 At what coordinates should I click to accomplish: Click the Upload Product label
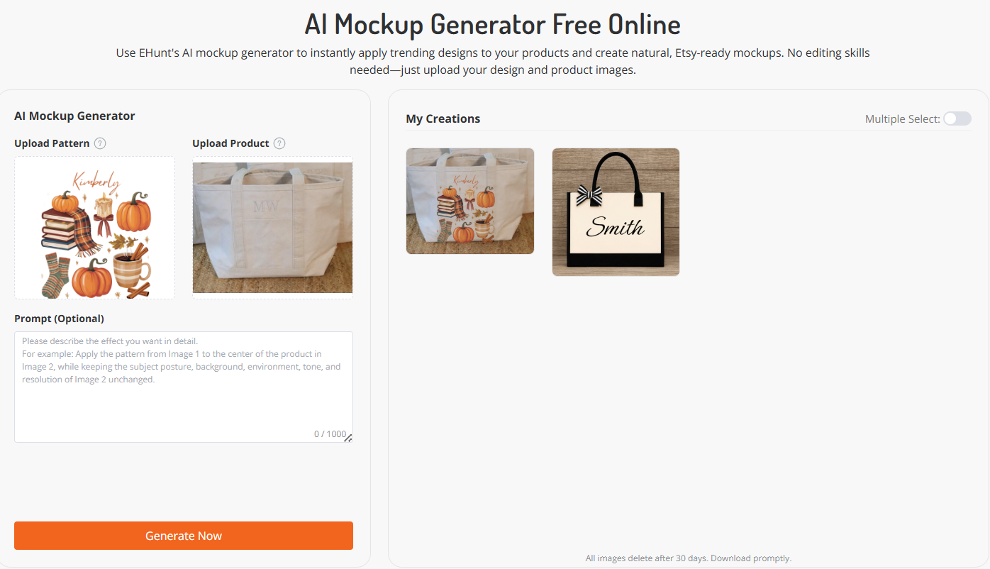pyautogui.click(x=230, y=143)
